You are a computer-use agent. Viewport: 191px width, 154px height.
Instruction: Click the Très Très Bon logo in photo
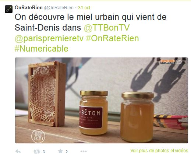tap(38, 136)
